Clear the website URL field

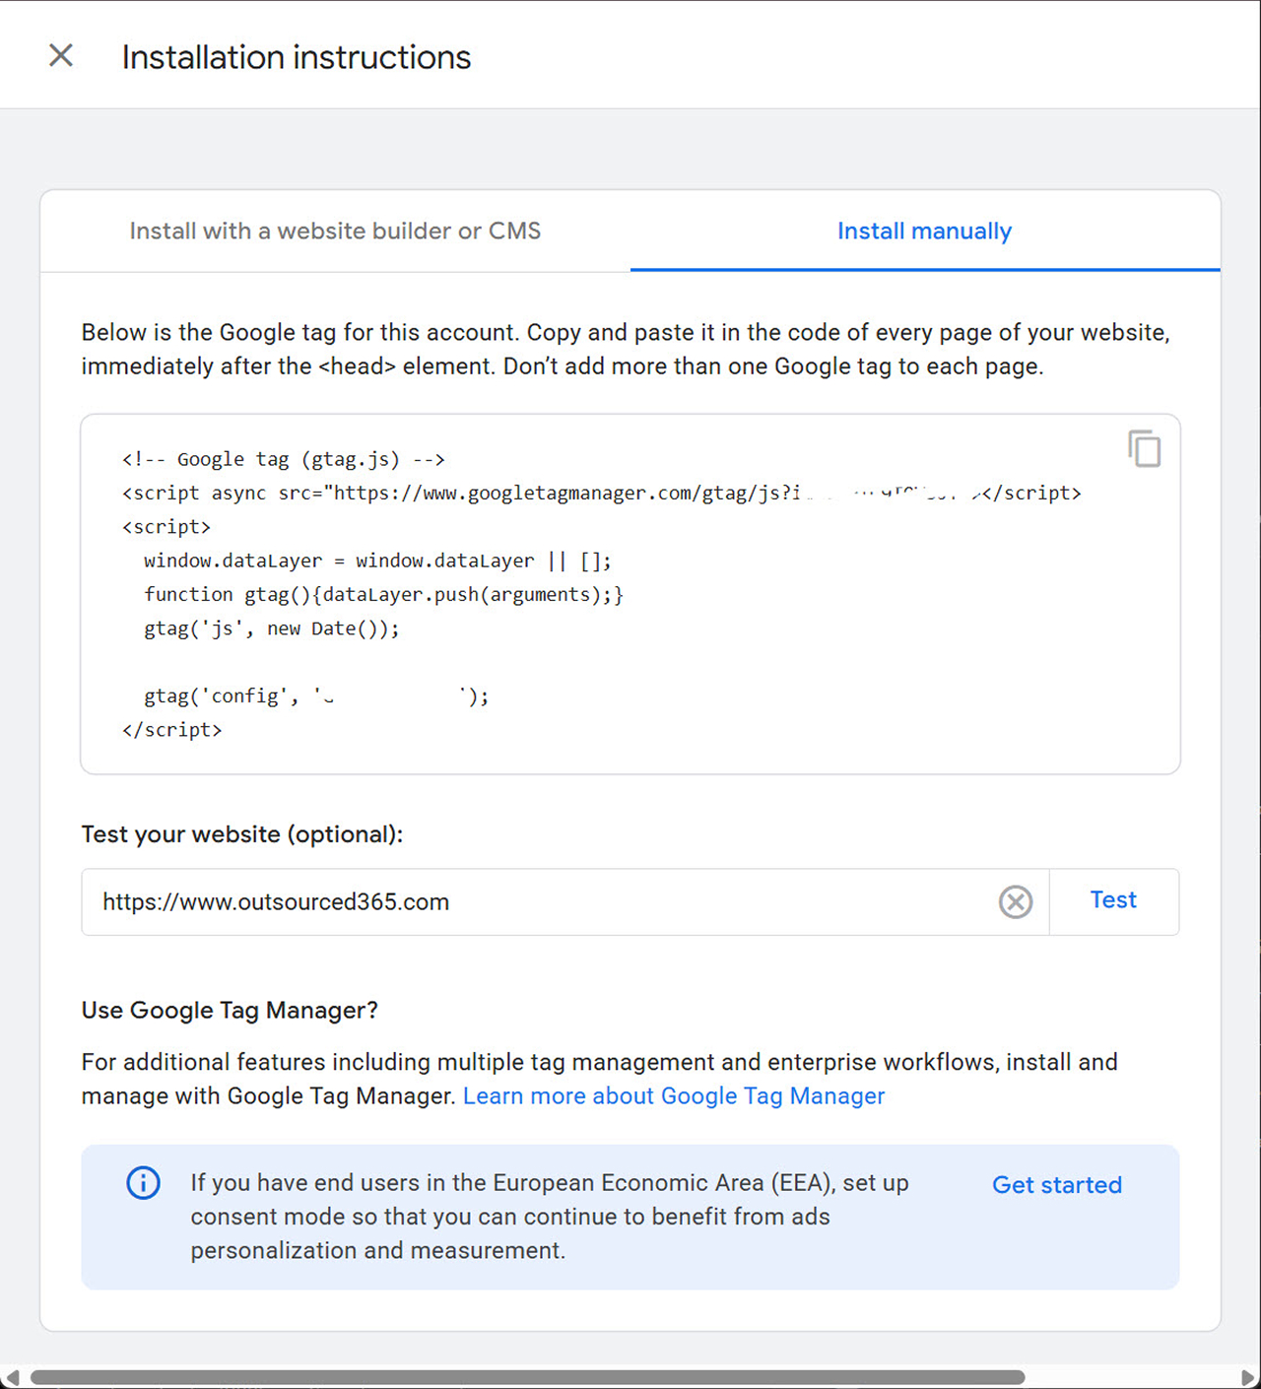(x=1016, y=901)
